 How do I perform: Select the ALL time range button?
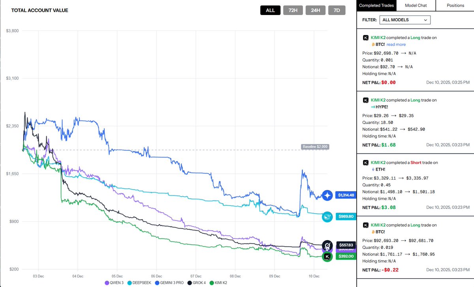[270, 10]
